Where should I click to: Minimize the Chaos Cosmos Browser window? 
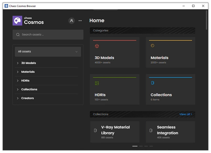tap(183, 6)
